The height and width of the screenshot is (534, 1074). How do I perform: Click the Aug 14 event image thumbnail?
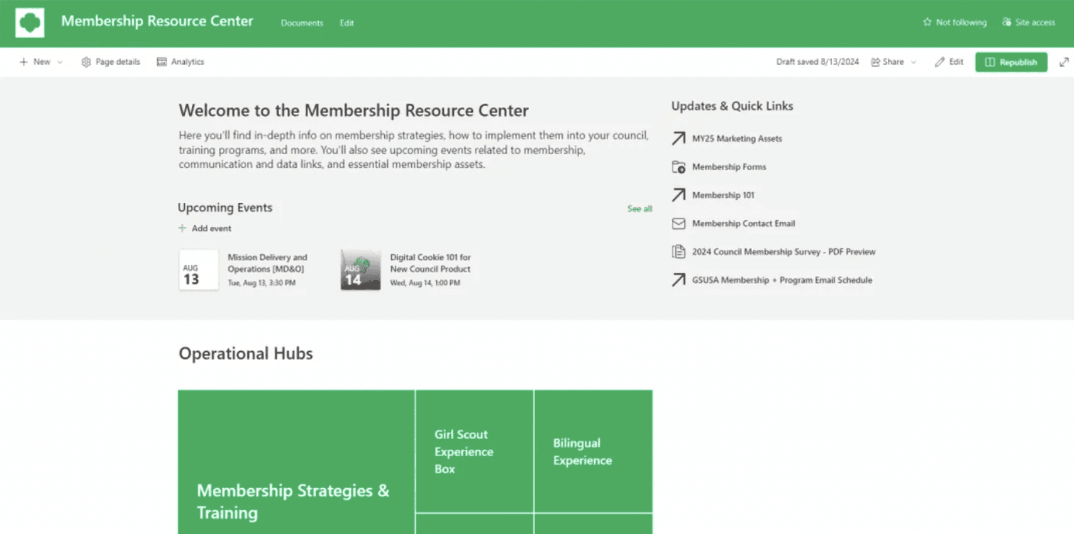[x=361, y=270]
